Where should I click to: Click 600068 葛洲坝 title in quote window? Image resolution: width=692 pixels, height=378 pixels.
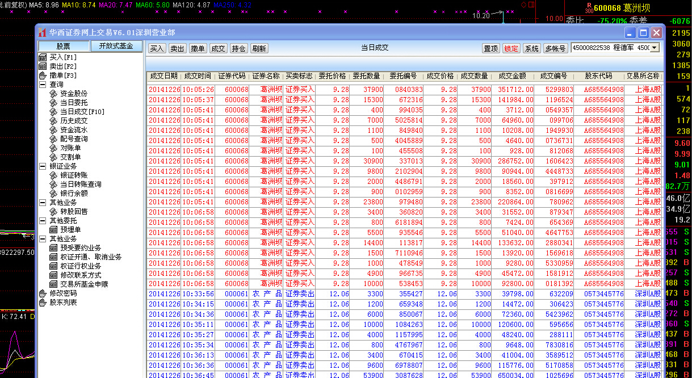pos(622,8)
